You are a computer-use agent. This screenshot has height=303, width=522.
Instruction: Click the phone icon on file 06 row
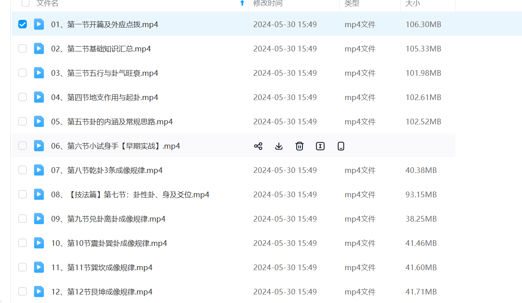(341, 146)
